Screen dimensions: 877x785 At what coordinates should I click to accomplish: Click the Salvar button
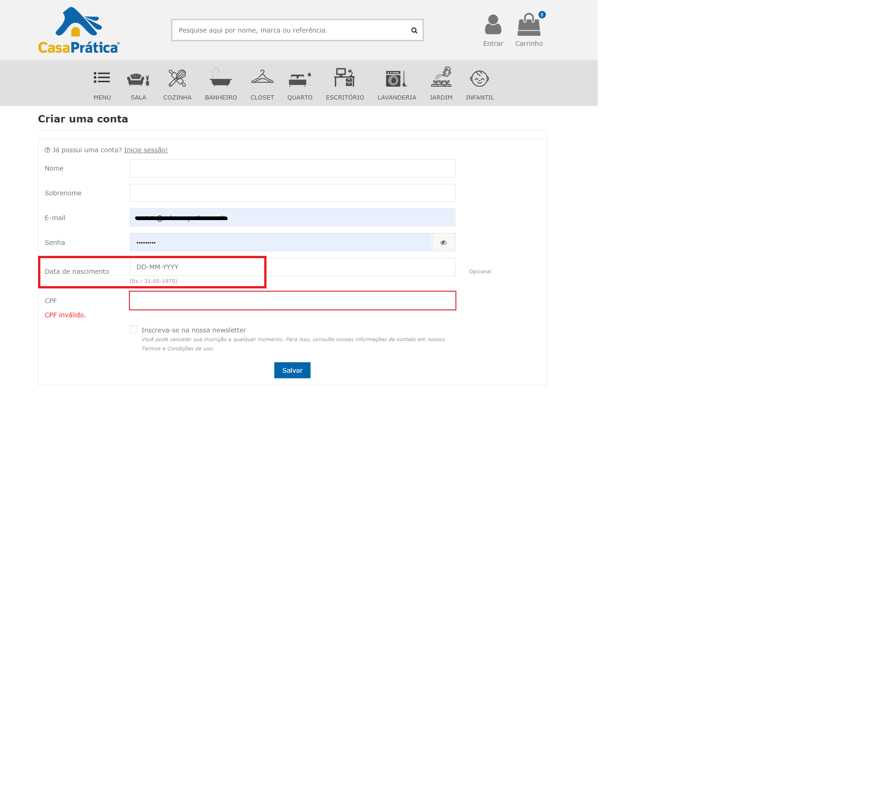tap(292, 370)
